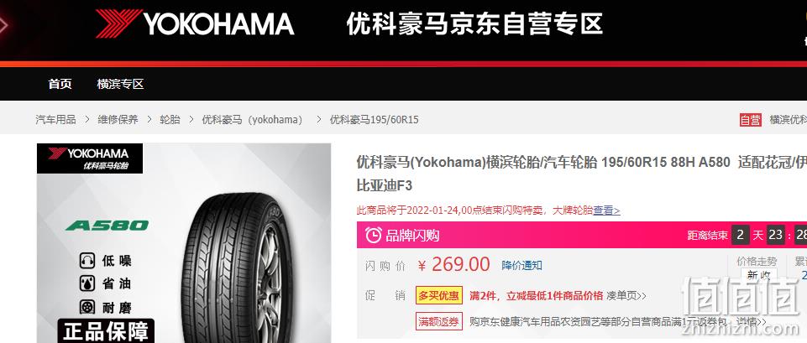Open the 维修保养 breadcrumb link
Viewport: 807px width, 343px height.
118,120
